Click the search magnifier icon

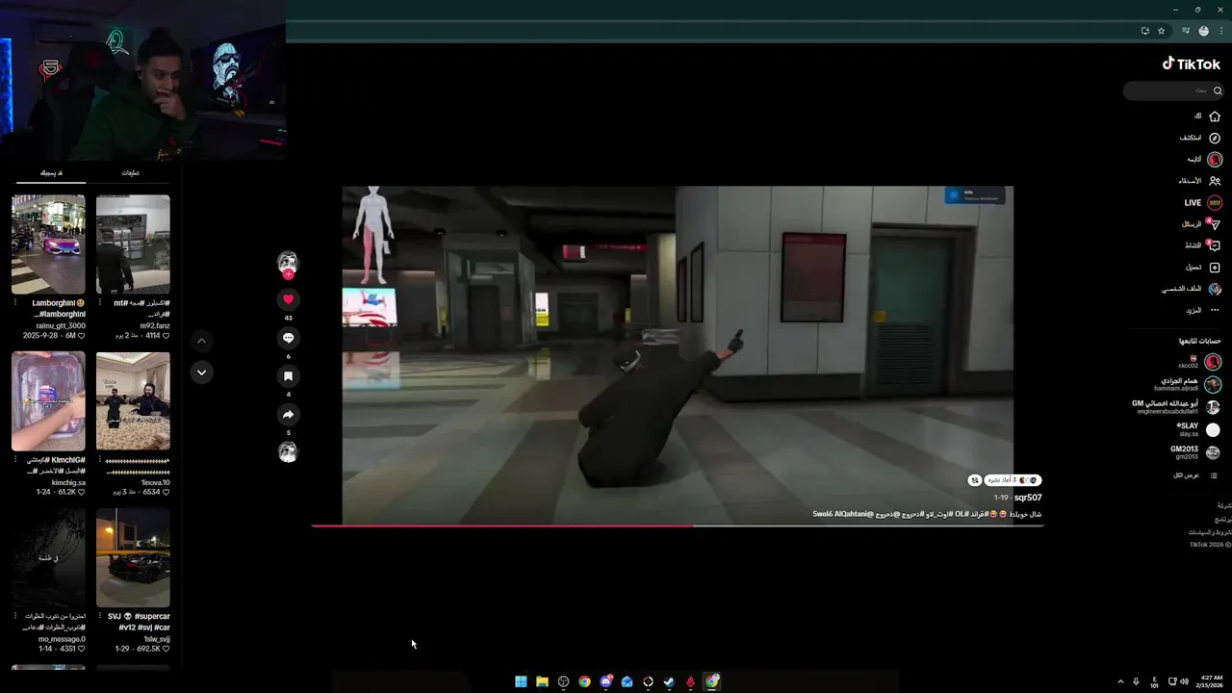point(1218,90)
